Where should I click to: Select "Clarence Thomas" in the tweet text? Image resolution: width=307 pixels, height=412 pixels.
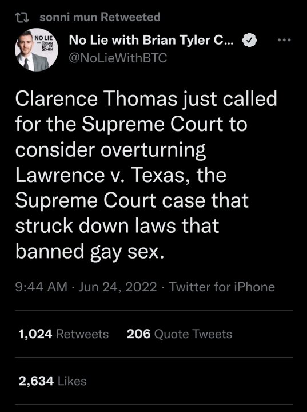(96, 99)
